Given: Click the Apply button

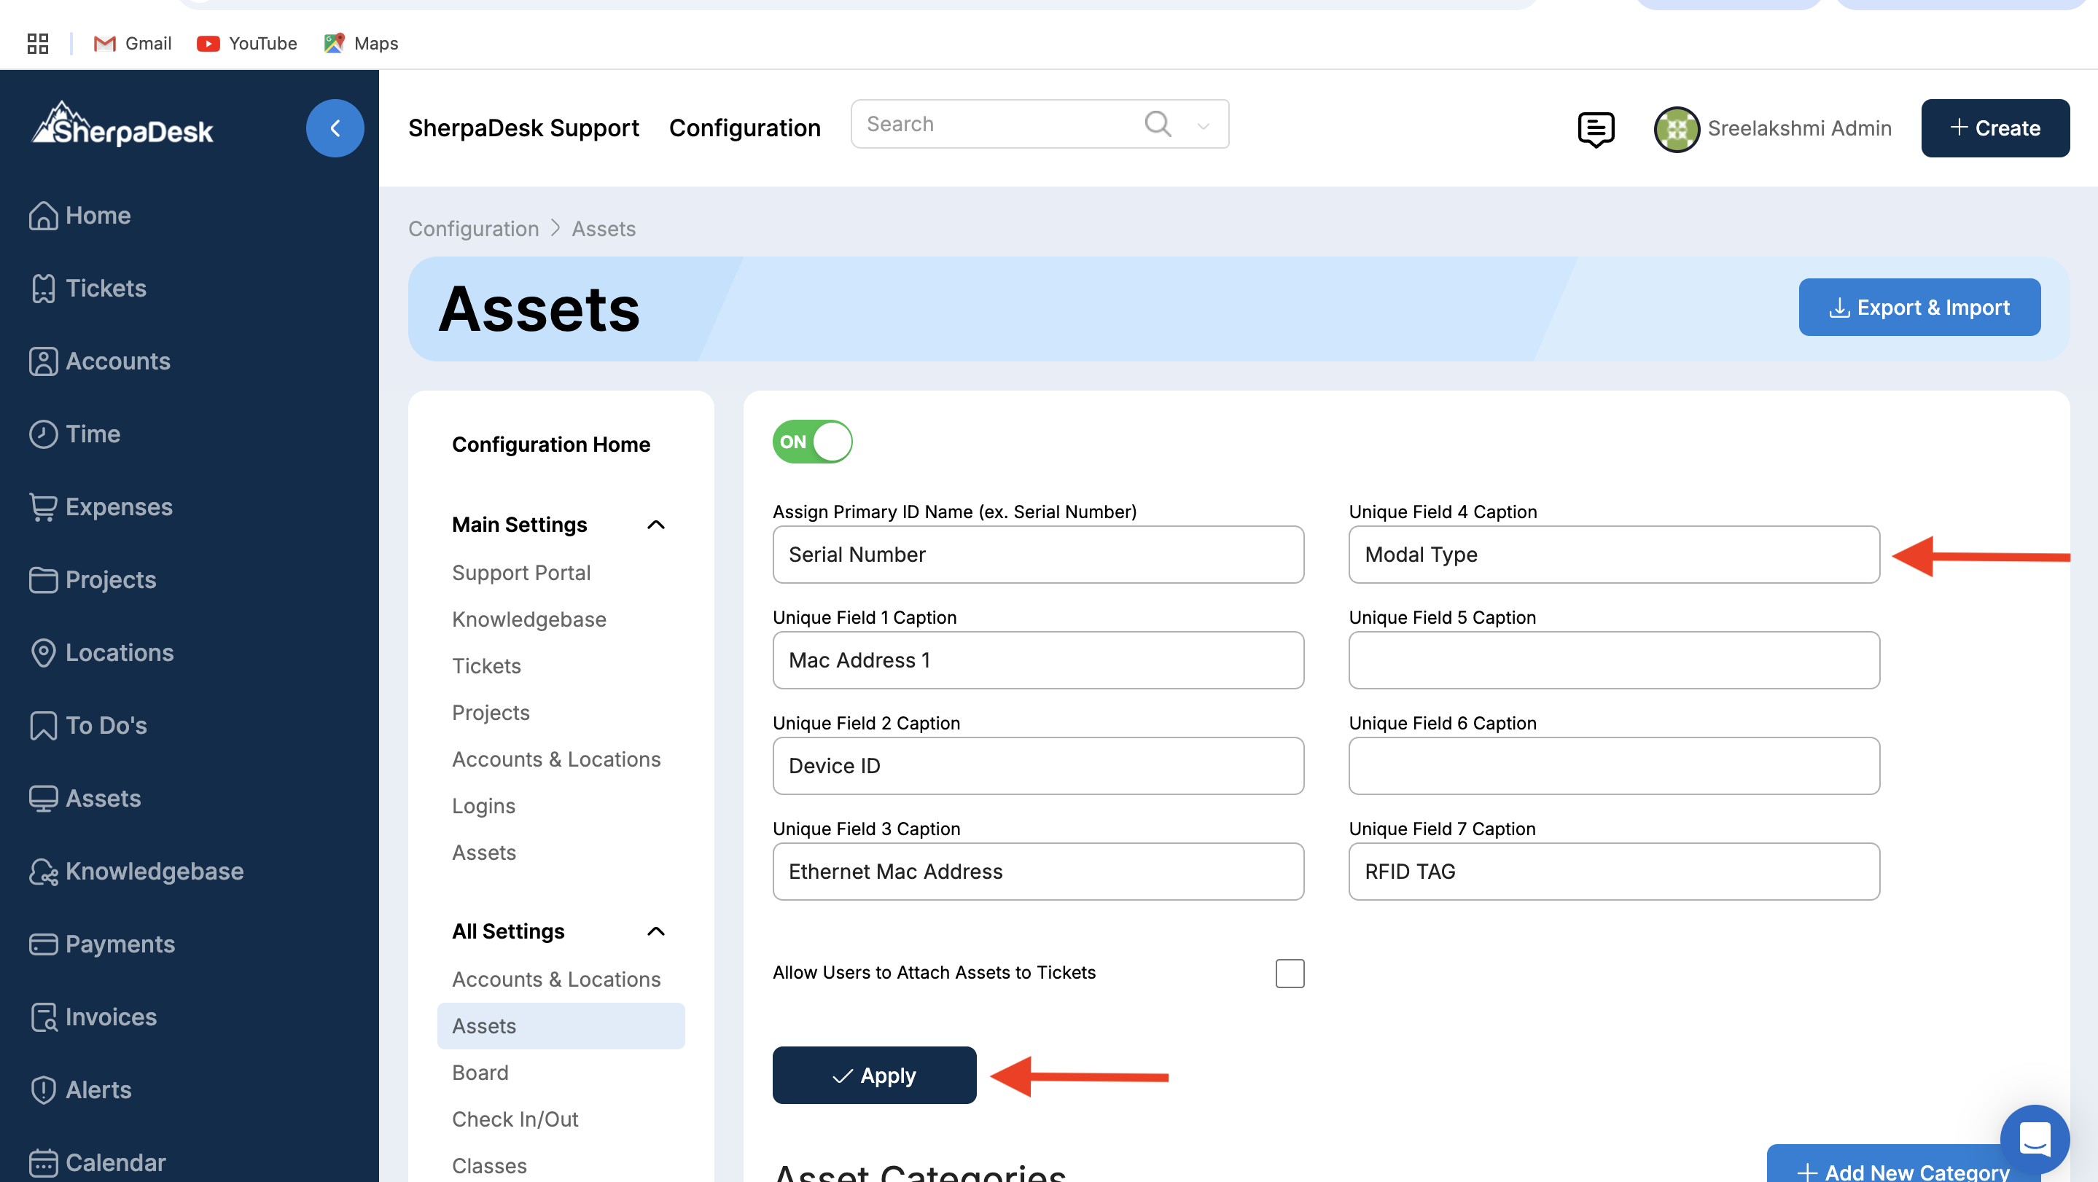Looking at the screenshot, I should [874, 1076].
